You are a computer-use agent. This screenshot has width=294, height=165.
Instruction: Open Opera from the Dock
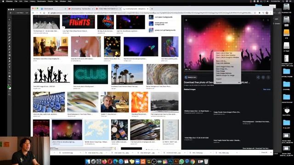[110, 161]
